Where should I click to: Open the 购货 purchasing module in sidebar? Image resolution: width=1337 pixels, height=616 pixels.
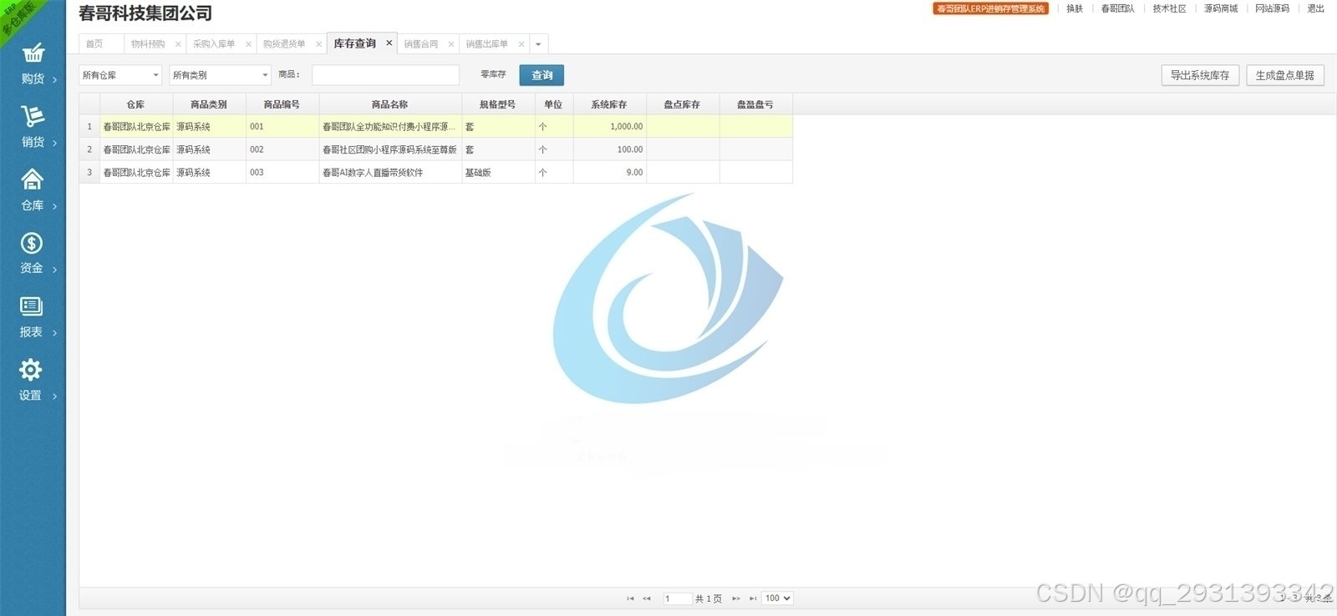tap(33, 64)
